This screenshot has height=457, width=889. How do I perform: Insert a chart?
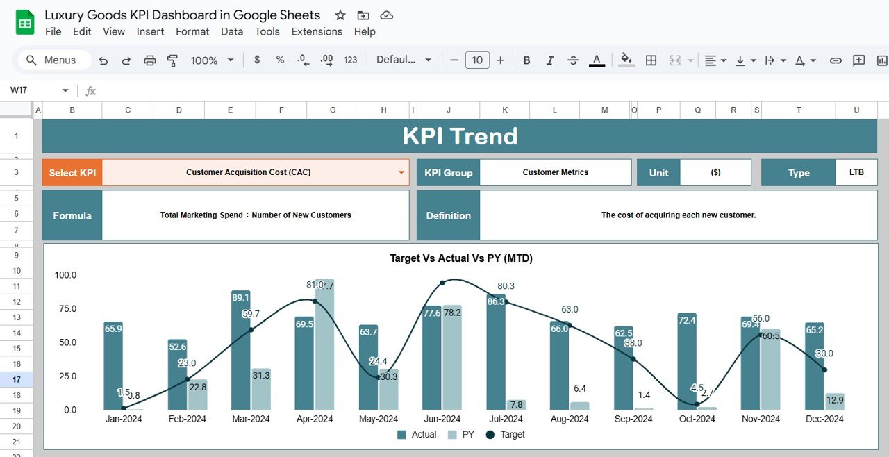tap(882, 60)
